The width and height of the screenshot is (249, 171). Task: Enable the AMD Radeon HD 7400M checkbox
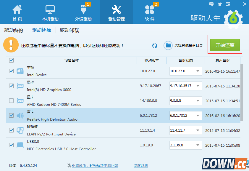pos(12,101)
